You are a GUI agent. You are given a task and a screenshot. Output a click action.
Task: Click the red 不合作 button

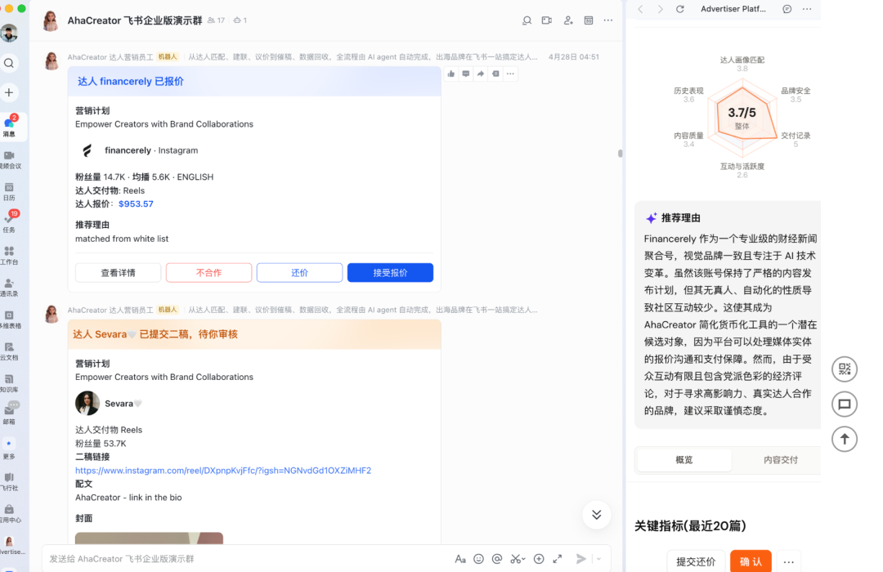[209, 272]
